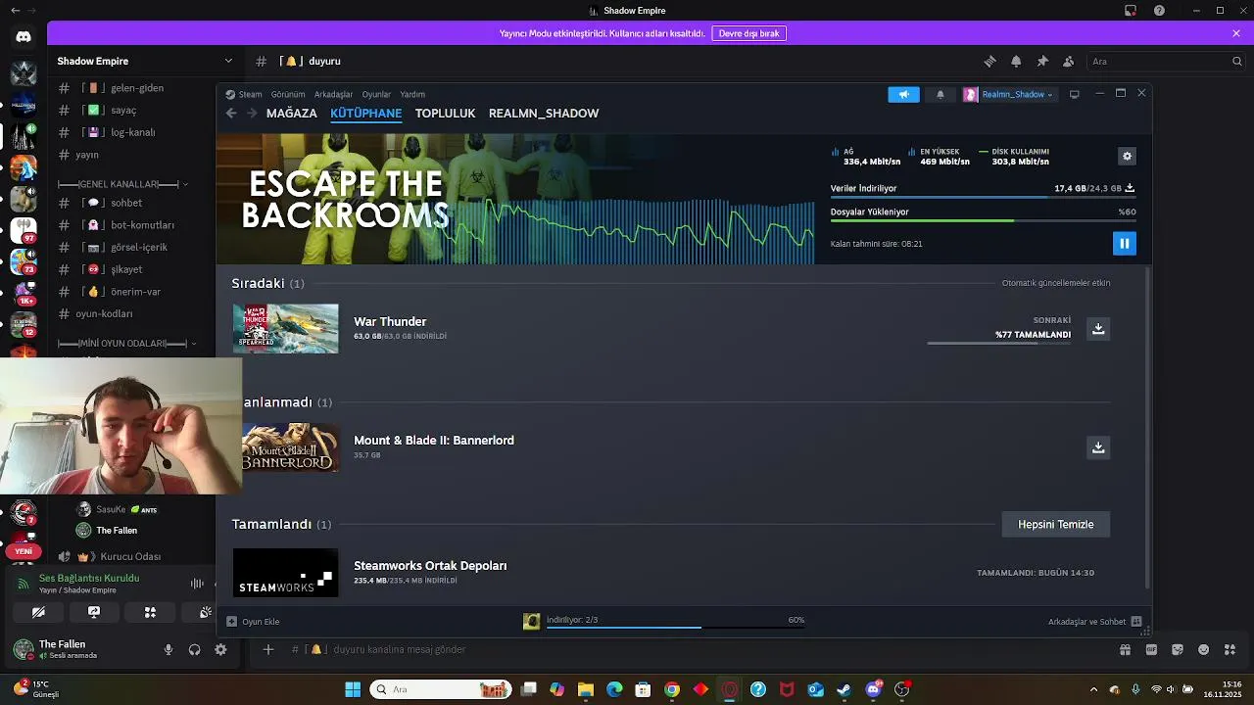Screen dimensions: 1254x705
Task: Open Discord channel notification settings bell
Action: (x=1016, y=61)
